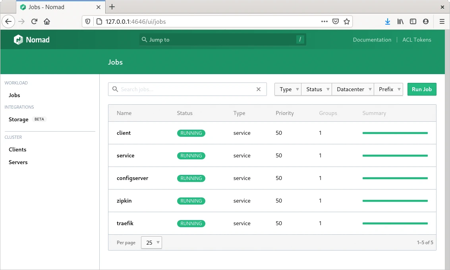
Task: Click the traefik job summary bar
Action: (x=395, y=224)
